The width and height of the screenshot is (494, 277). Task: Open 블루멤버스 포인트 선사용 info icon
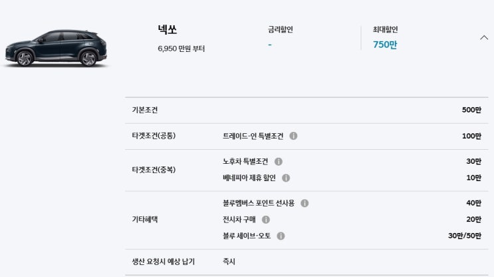point(305,203)
